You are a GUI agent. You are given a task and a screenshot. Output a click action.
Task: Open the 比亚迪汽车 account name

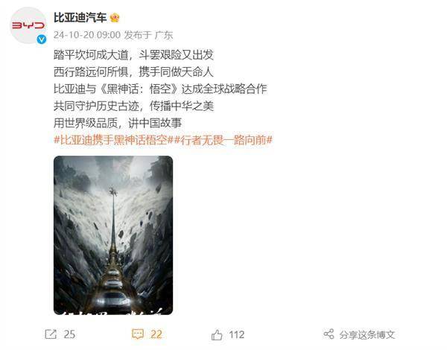(80, 18)
